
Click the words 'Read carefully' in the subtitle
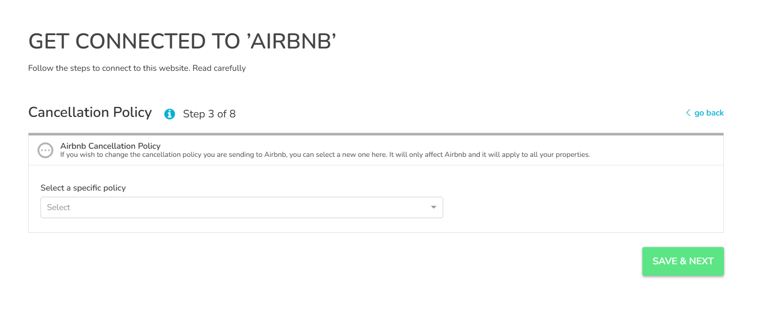(219, 68)
